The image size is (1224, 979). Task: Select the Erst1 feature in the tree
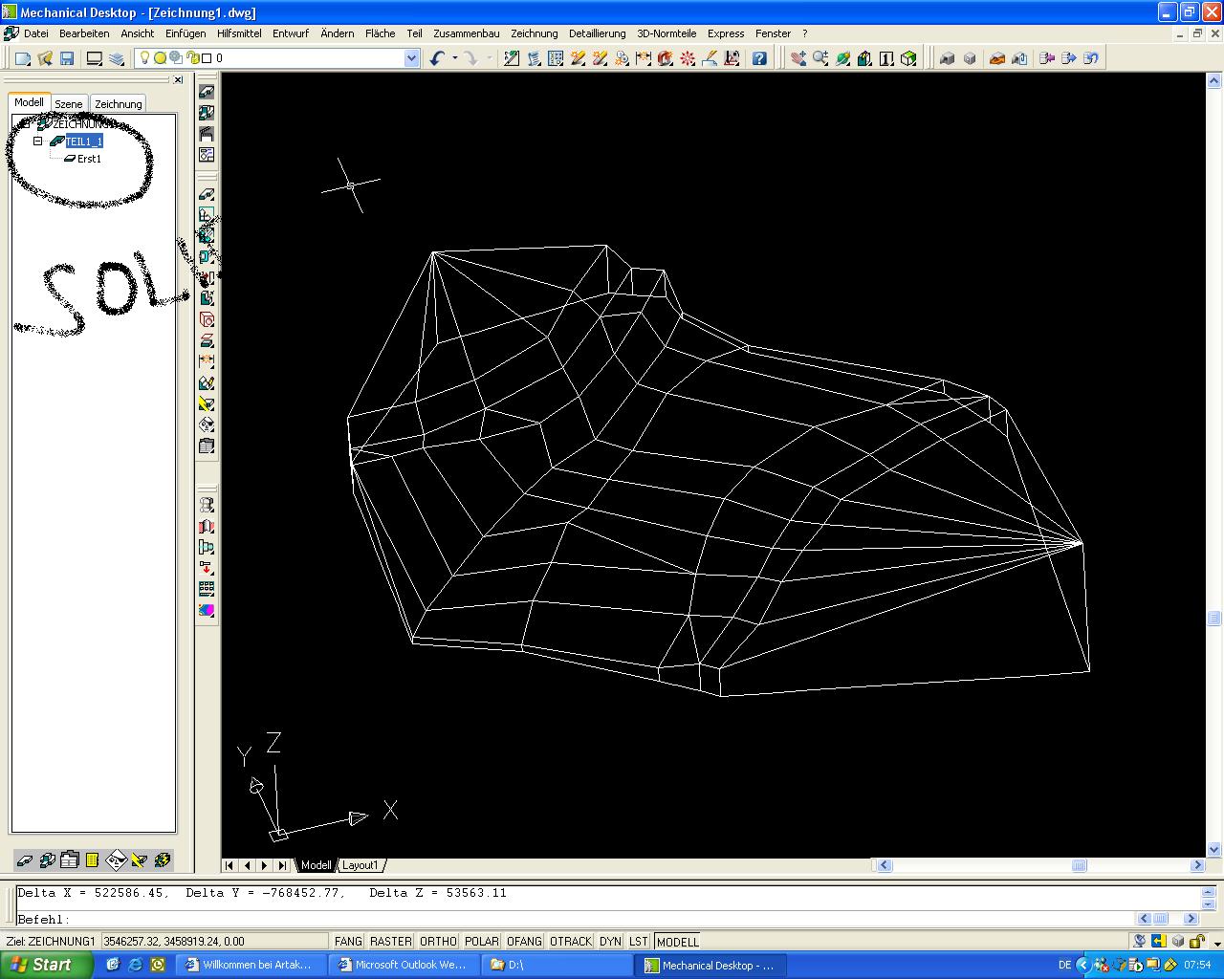89,159
